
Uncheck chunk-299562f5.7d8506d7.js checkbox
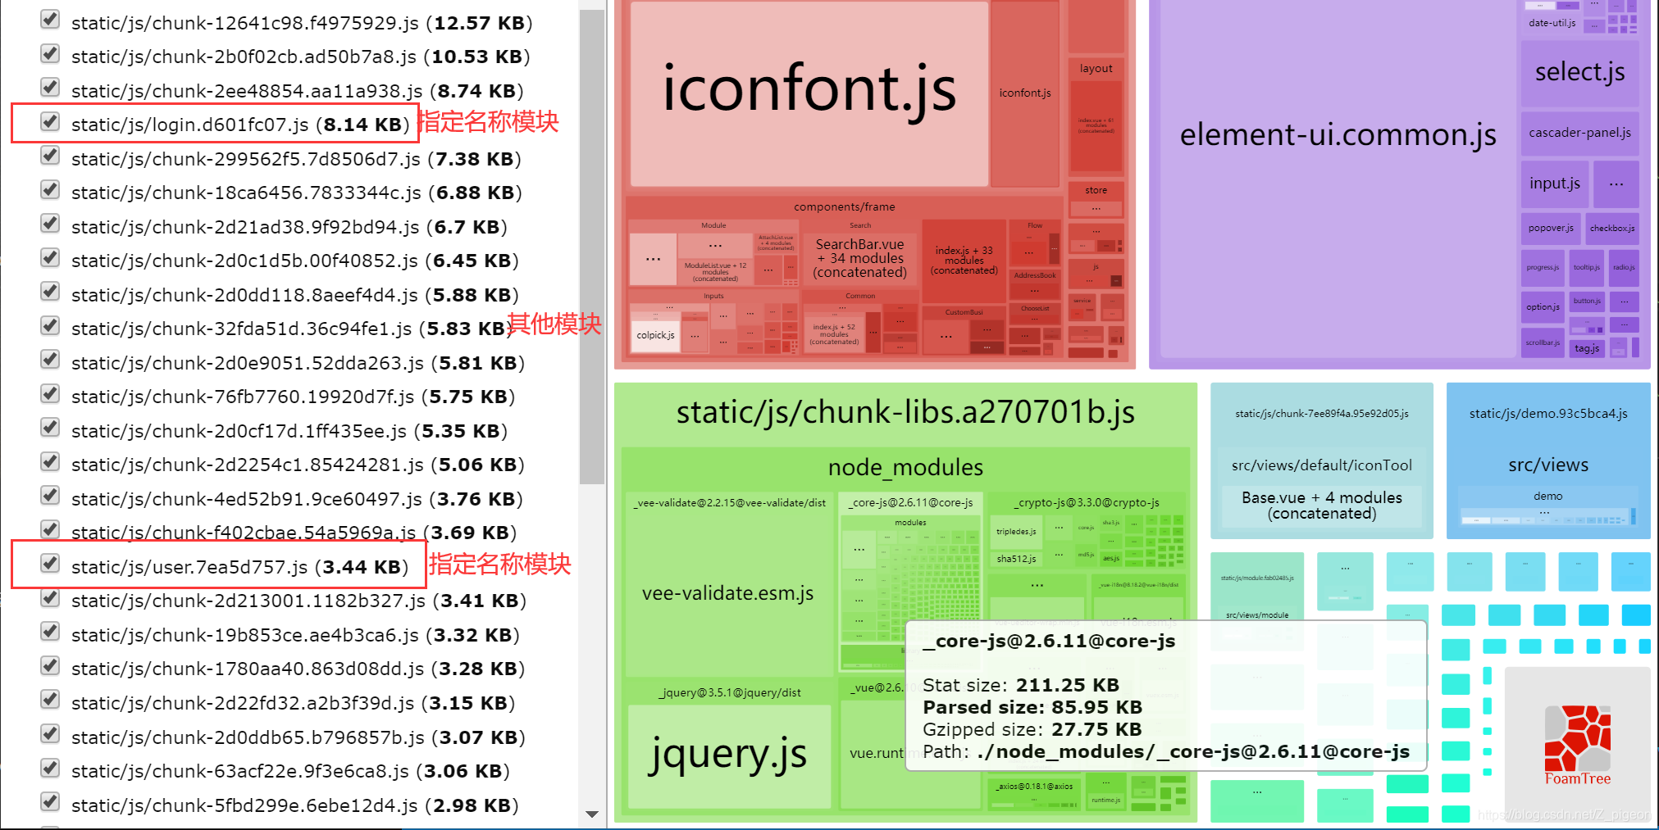click(50, 156)
